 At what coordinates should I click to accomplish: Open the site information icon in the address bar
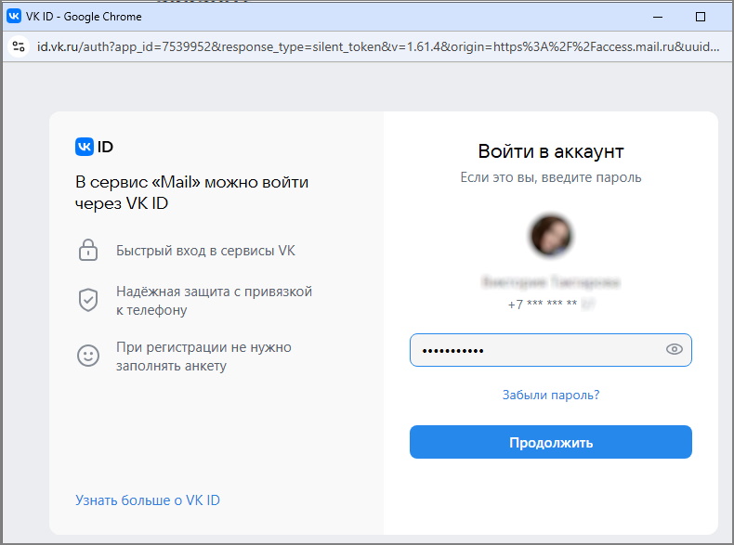[19, 46]
